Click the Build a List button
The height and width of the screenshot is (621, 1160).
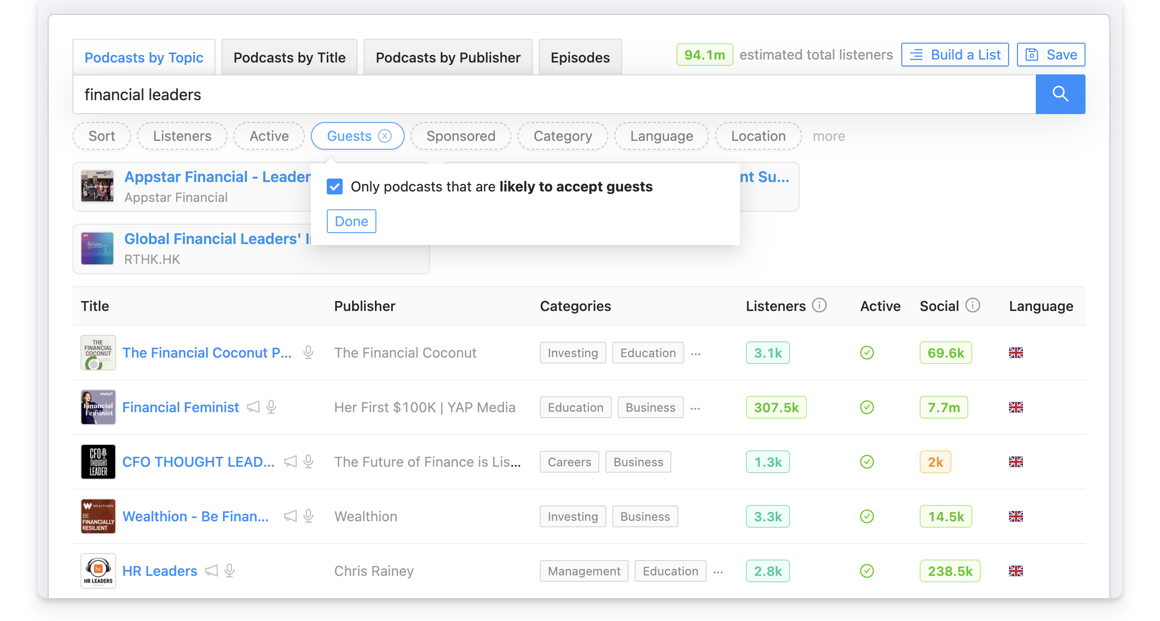click(x=955, y=55)
